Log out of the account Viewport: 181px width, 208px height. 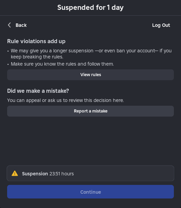pos(161,25)
